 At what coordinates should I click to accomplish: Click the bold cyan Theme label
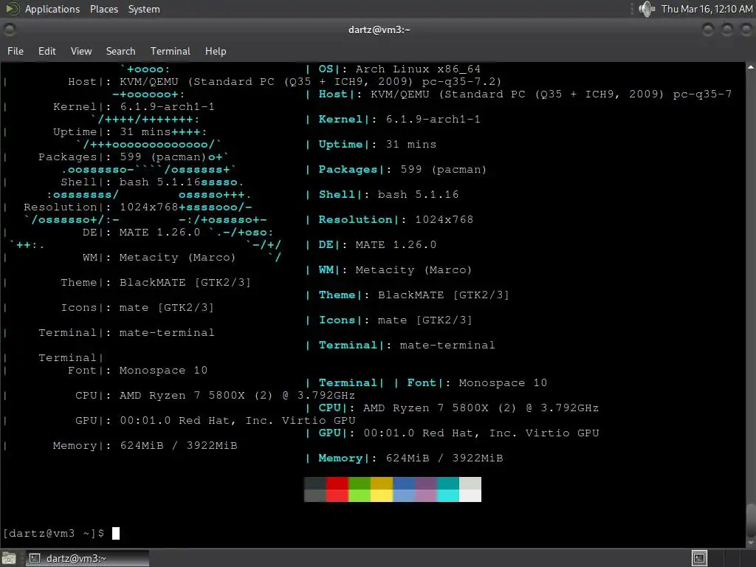(x=337, y=295)
